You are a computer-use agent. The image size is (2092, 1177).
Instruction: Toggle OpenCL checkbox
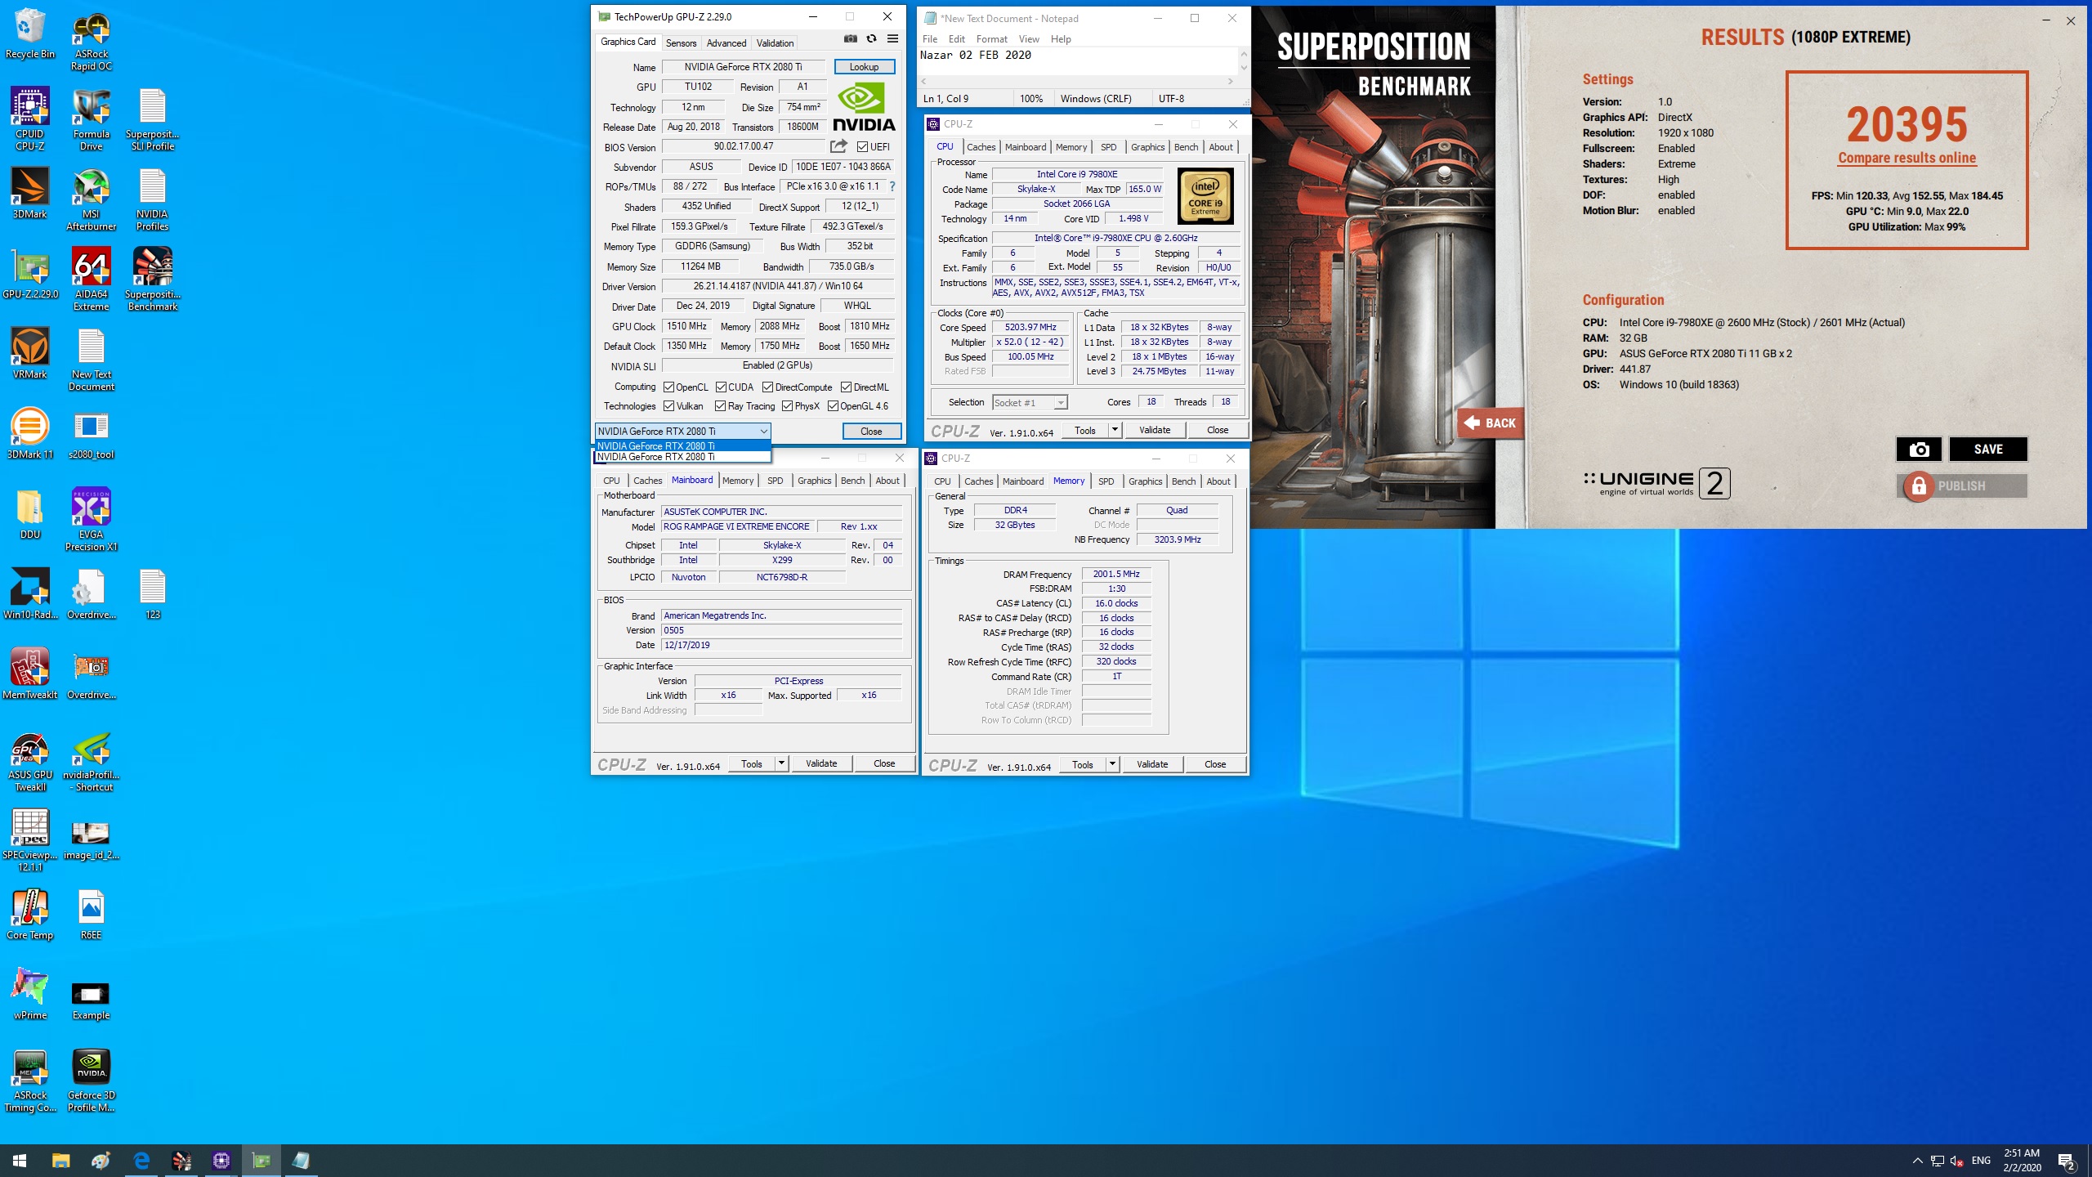[x=668, y=387]
